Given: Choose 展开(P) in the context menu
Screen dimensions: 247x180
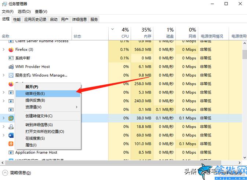Looking at the screenshot, I should (x=48, y=87).
